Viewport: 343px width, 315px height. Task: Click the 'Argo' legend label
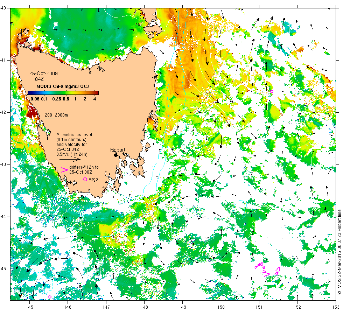93,179
